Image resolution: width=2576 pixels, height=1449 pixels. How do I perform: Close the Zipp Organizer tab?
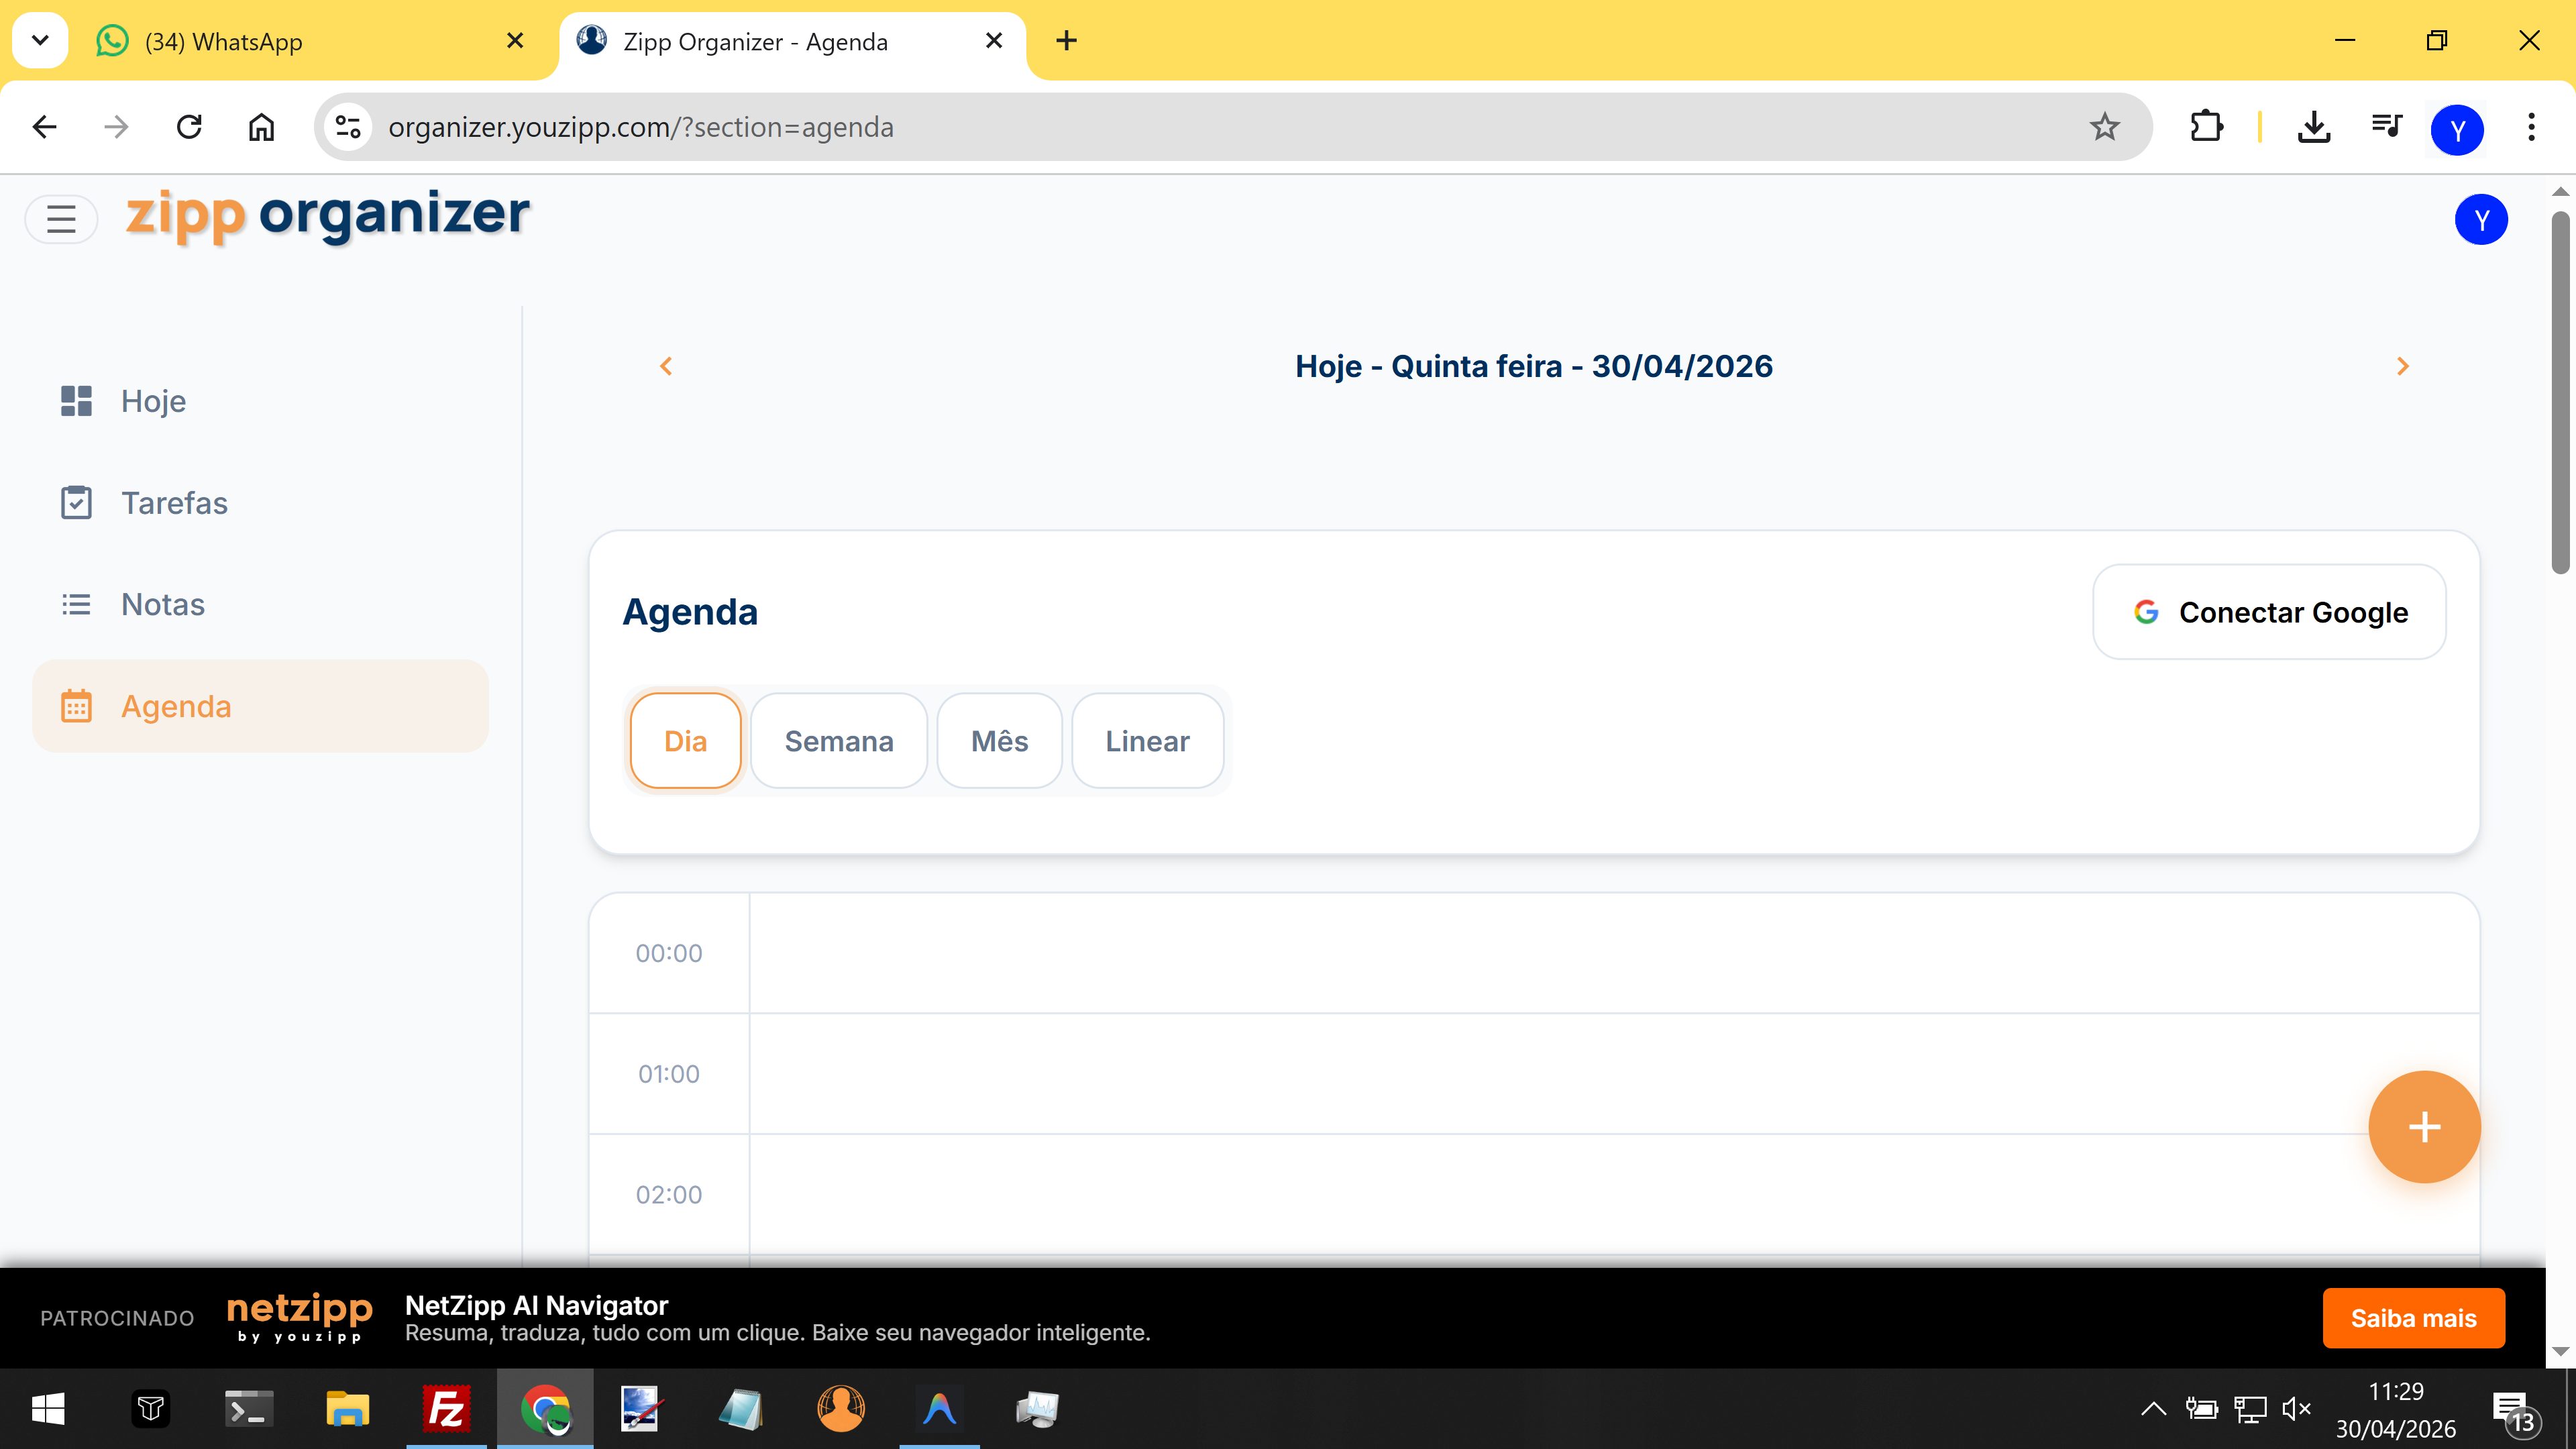pos(994,41)
